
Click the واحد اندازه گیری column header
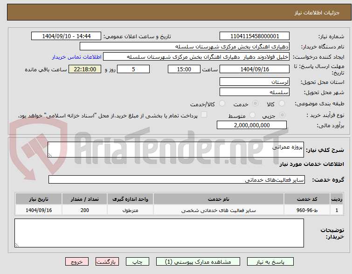pos(130,199)
